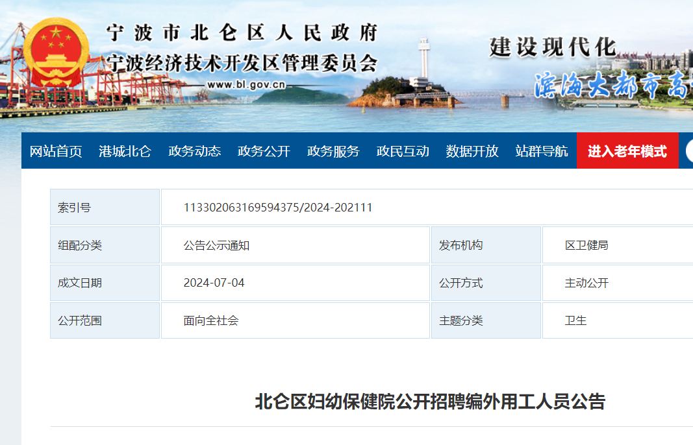The height and width of the screenshot is (445, 693).
Task: Click the white round icon beside elder mode
Action: 690,150
